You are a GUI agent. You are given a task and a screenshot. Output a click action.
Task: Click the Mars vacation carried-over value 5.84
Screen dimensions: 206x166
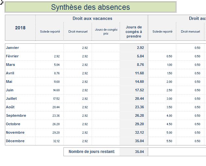pos(57,65)
